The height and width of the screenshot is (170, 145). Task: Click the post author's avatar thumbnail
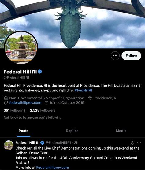click(9, 145)
